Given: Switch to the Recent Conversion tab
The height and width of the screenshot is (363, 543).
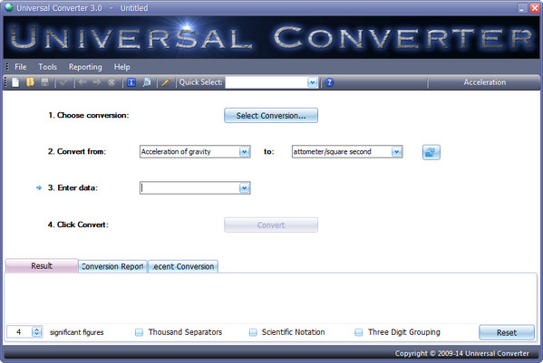Looking at the screenshot, I should [183, 266].
